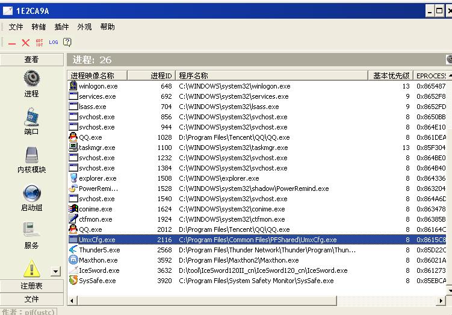Minimize the 1E2CA9A window

coord(430,11)
